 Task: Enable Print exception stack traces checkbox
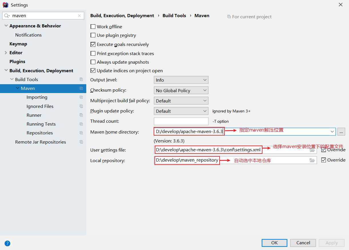click(93, 53)
